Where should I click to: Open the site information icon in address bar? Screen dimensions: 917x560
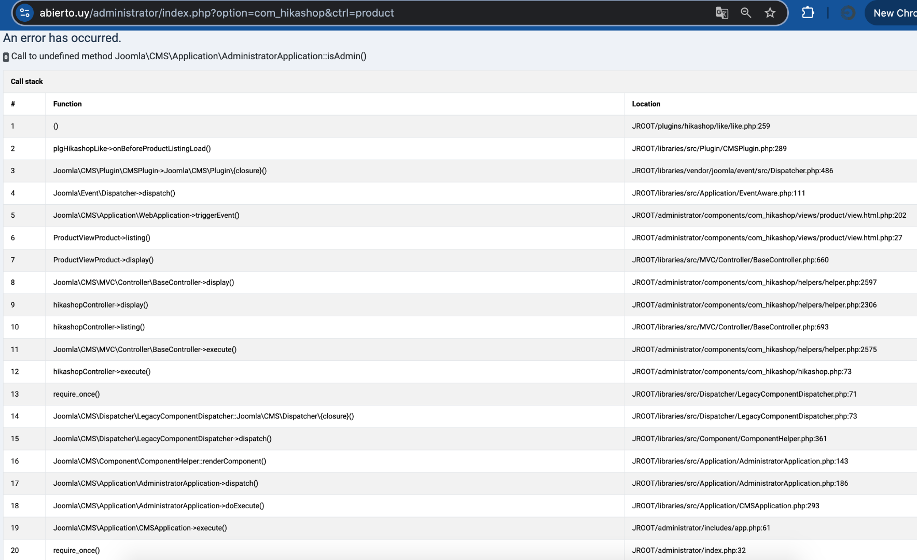click(24, 13)
